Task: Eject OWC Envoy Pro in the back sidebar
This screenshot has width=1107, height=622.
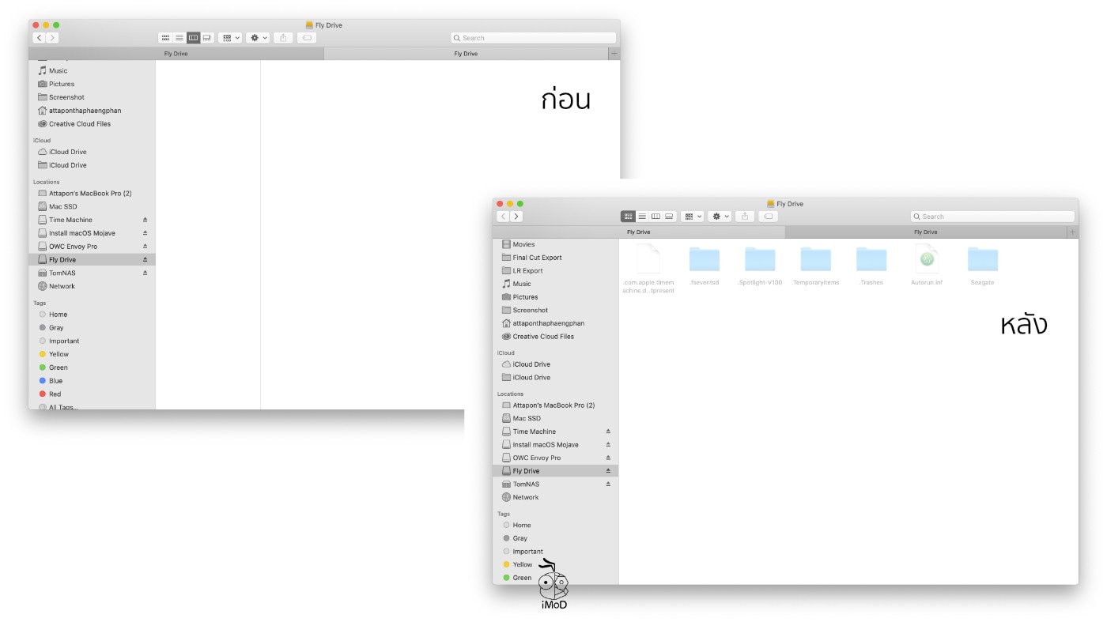Action: [143, 246]
